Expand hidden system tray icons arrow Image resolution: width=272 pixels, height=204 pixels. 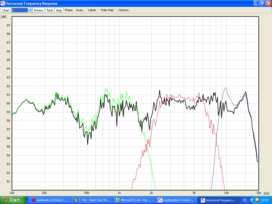pyautogui.click(x=252, y=200)
